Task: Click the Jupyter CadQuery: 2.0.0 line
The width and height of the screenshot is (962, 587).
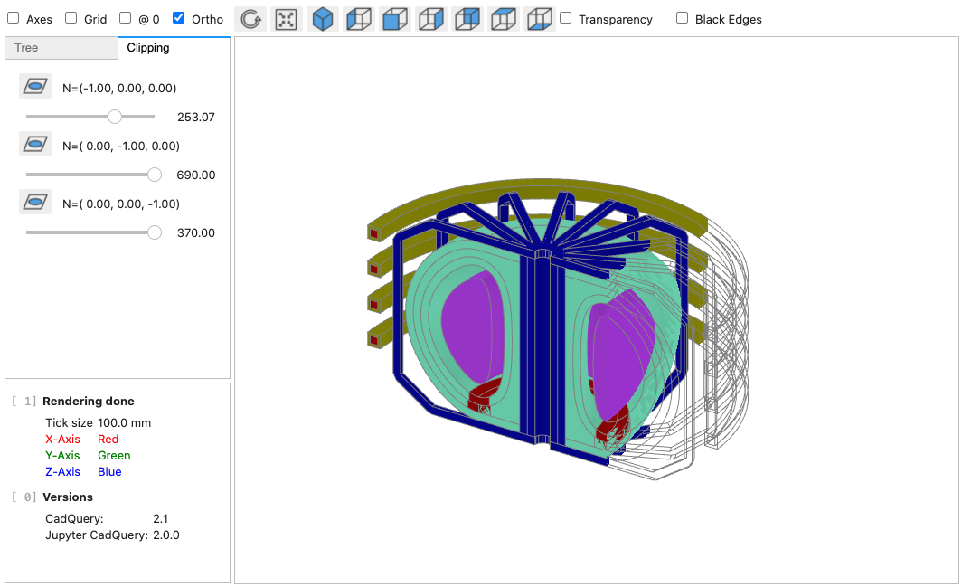Action: point(112,535)
